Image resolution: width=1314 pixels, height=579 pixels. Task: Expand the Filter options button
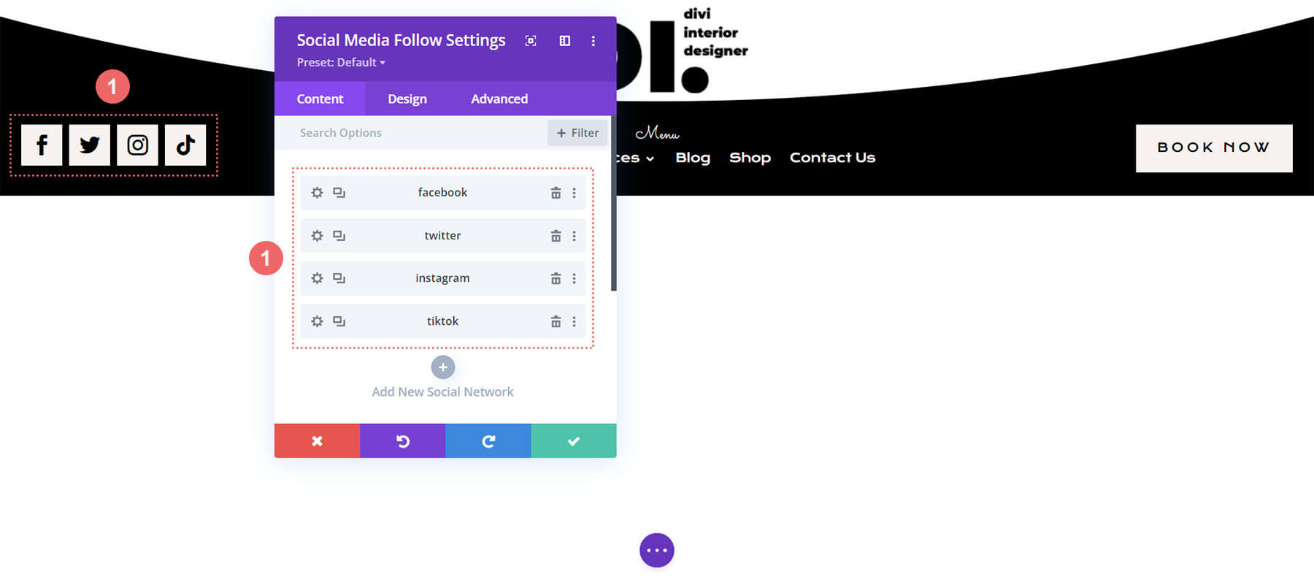click(x=577, y=133)
